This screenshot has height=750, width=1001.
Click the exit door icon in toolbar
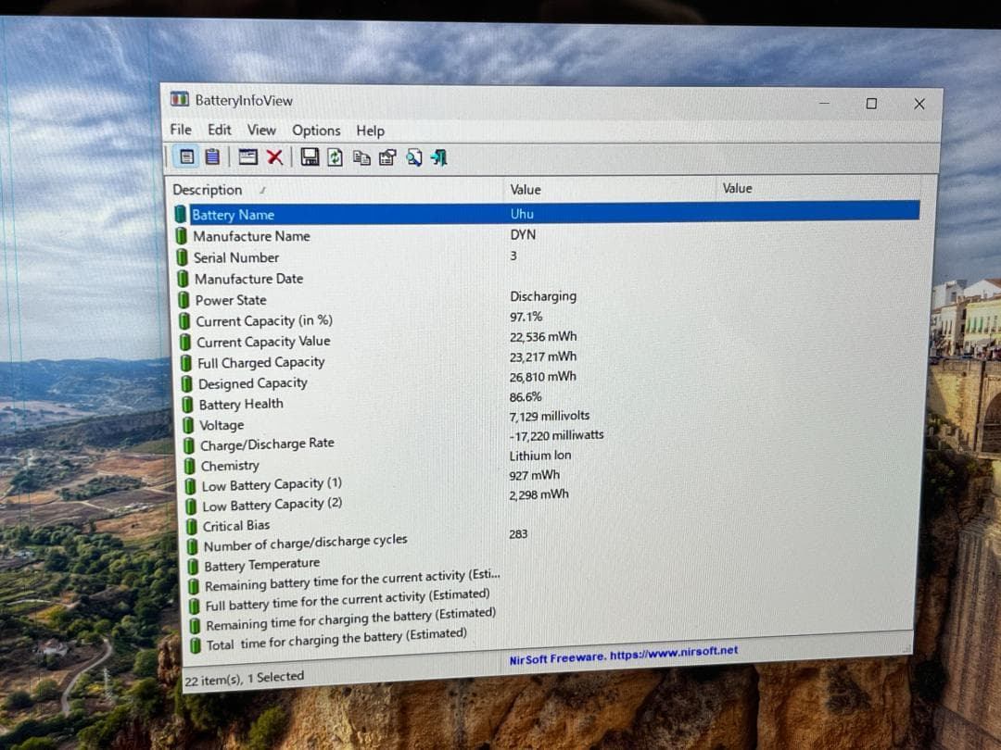point(439,158)
